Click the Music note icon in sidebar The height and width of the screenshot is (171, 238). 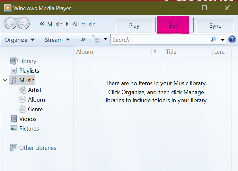(x=14, y=80)
